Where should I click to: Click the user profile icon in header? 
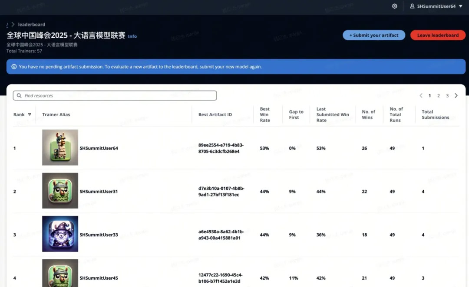tap(412, 7)
